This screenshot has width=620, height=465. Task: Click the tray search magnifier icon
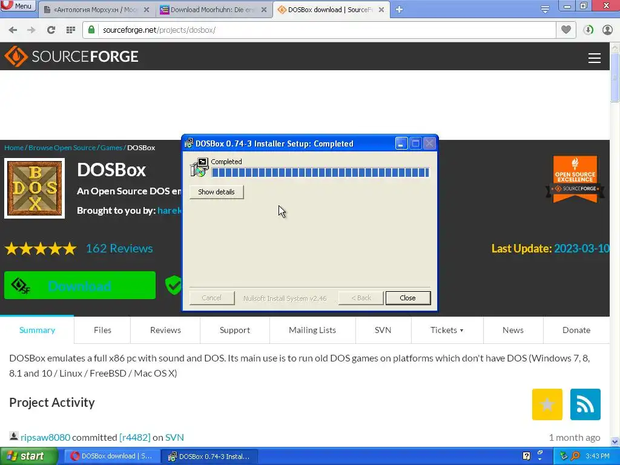[x=575, y=456]
